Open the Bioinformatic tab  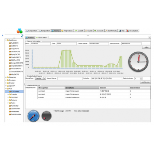111,31
